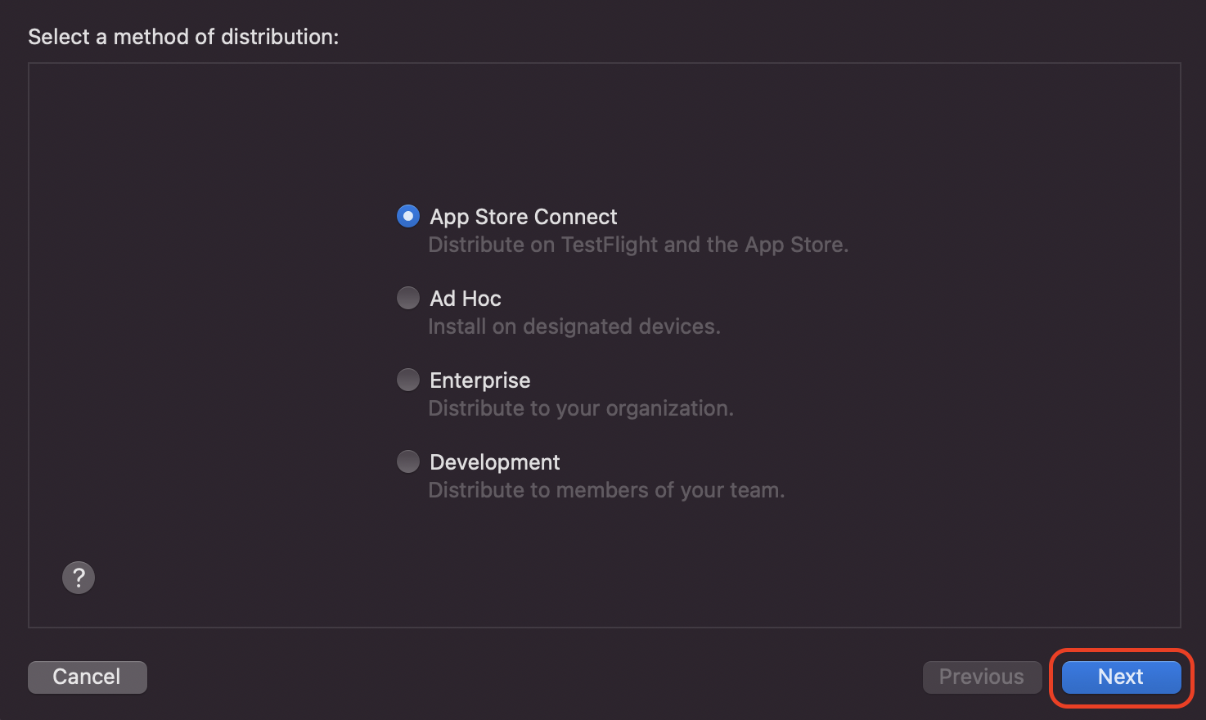Select the App Store Connect radio option

point(408,216)
